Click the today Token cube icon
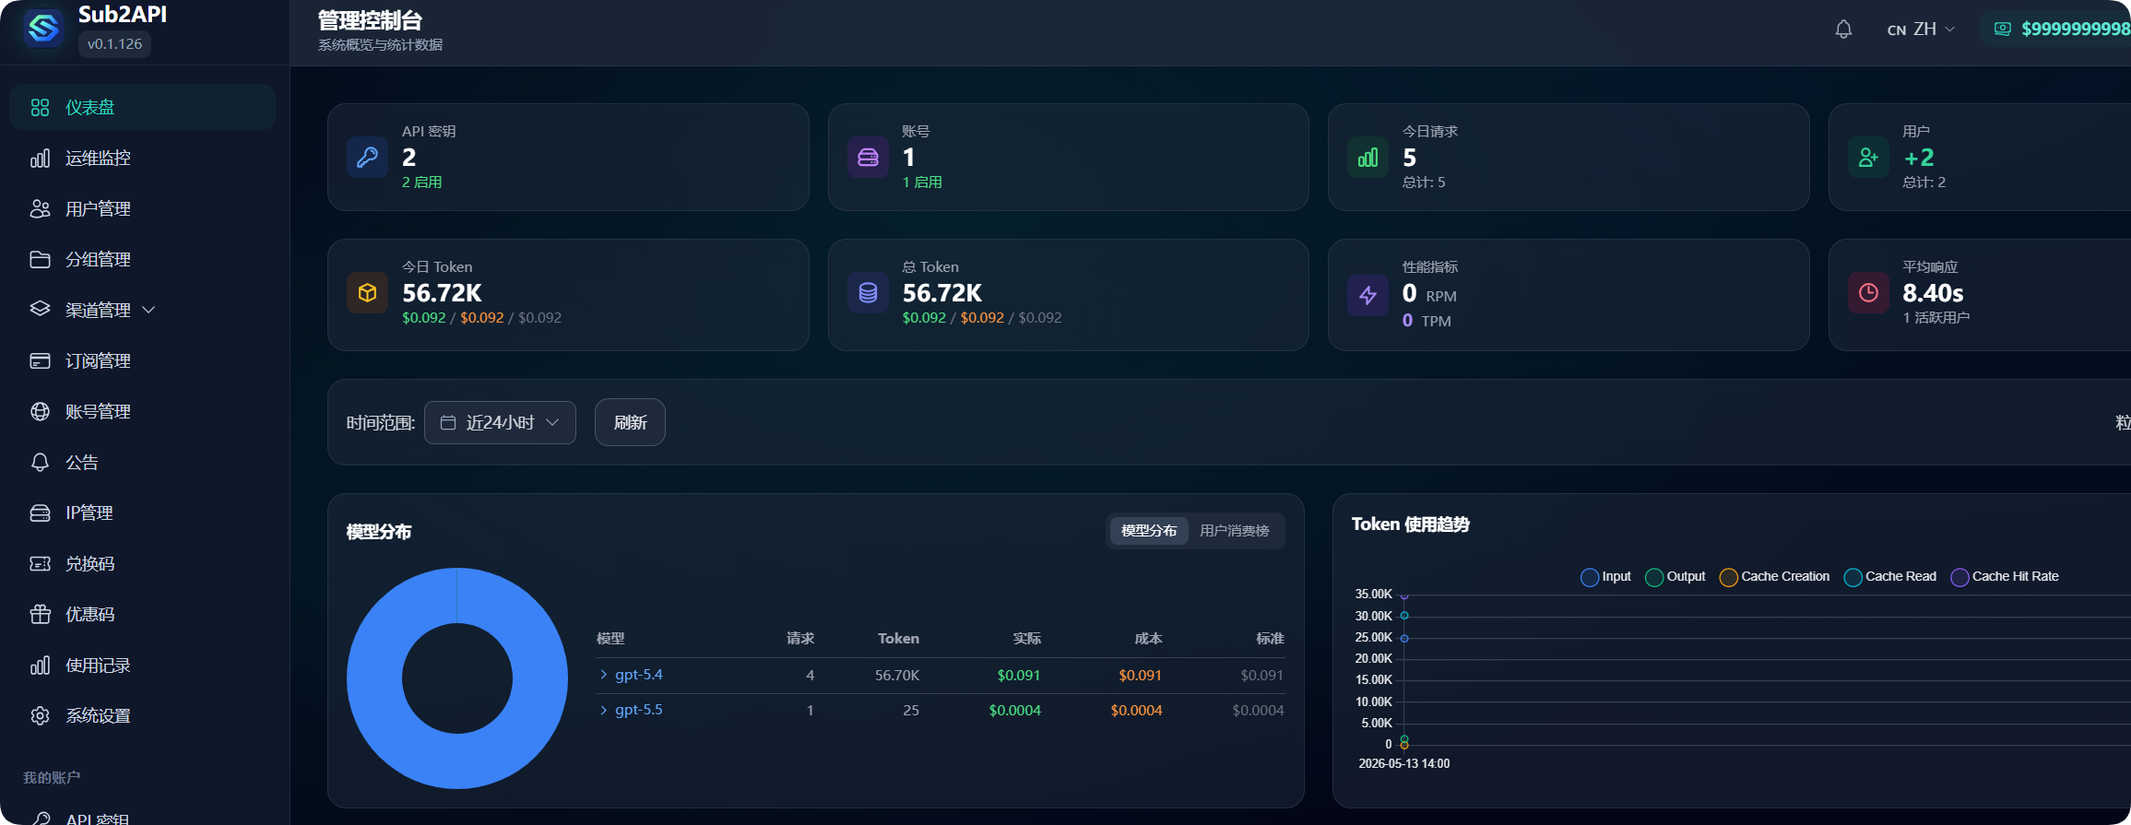Viewport: 2131px width, 825px height. (367, 293)
